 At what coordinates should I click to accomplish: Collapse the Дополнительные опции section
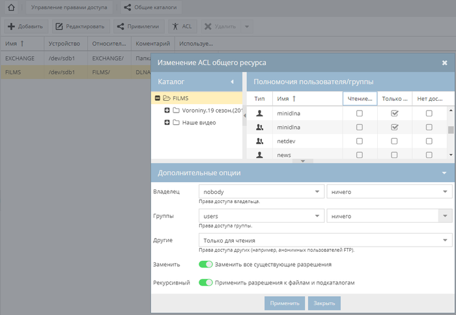(x=444, y=173)
